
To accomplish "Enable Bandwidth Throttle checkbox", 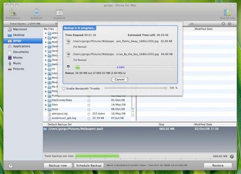I will [64, 89].
